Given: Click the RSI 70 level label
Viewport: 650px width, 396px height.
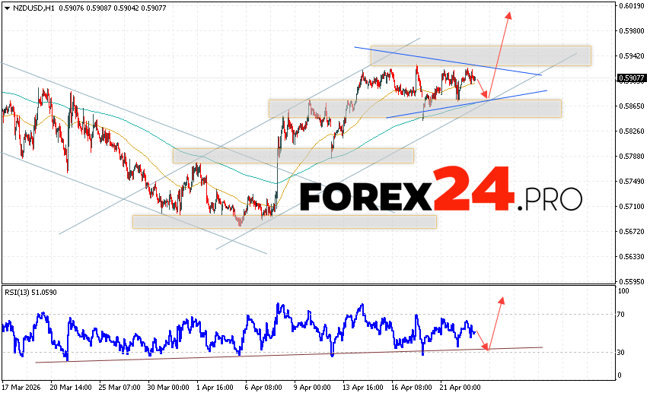Looking at the screenshot, I should (x=623, y=314).
